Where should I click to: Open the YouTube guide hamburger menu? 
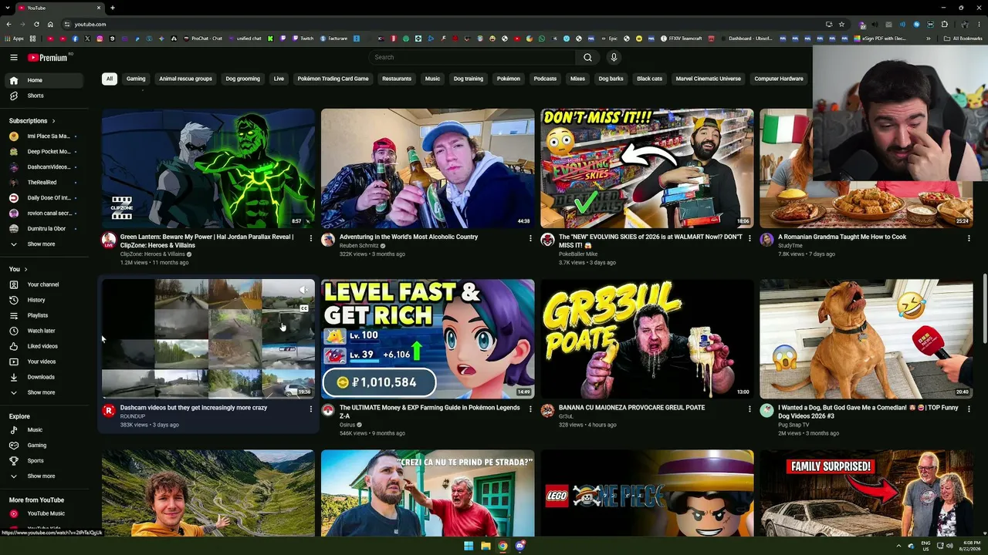[x=14, y=57]
